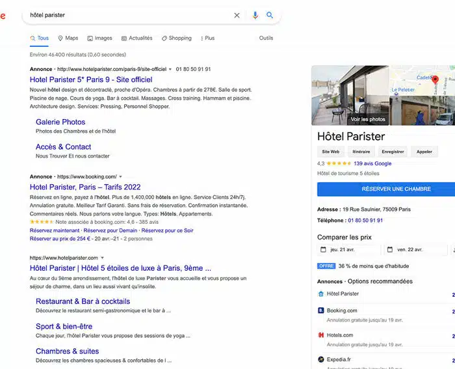Image resolution: width=455 pixels, height=369 pixels.
Task: Open the Galerie Photos sitelink
Action: click(x=60, y=122)
